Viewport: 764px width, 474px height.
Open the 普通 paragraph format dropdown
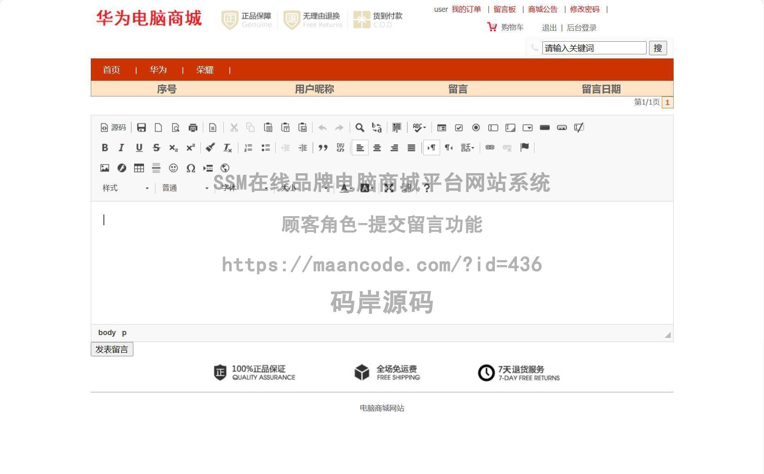click(x=185, y=188)
